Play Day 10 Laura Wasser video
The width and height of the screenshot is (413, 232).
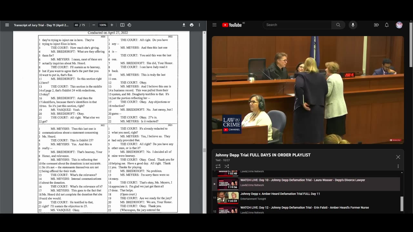coord(303,180)
